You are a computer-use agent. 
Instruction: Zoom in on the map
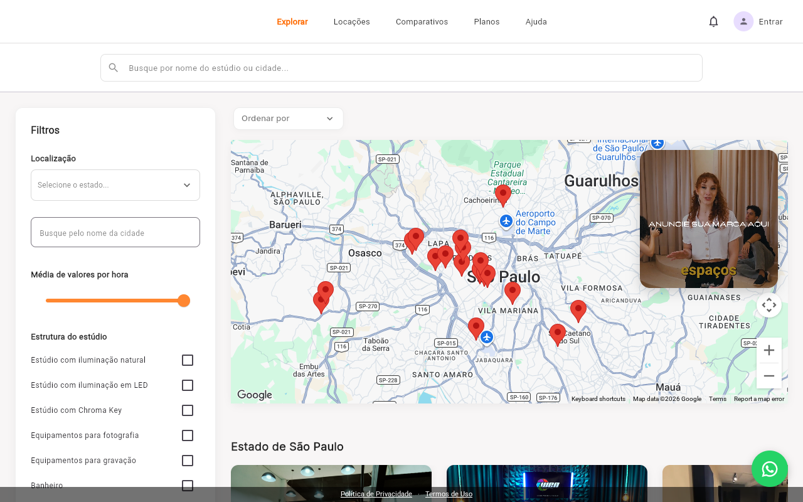click(769, 350)
